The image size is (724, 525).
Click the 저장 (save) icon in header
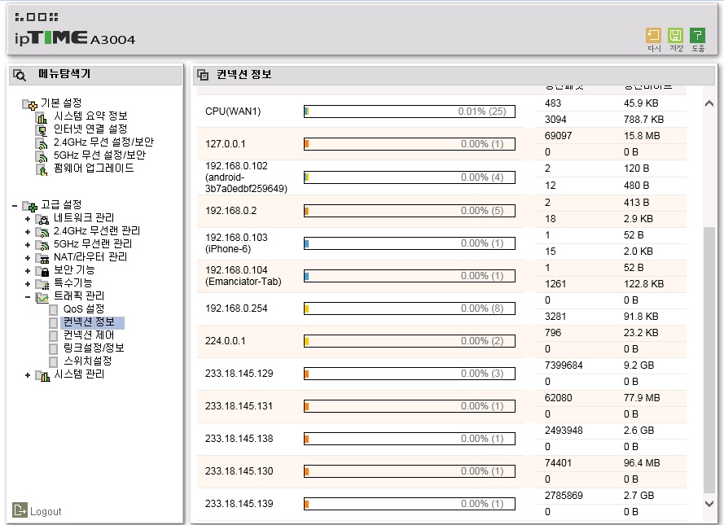tap(675, 36)
